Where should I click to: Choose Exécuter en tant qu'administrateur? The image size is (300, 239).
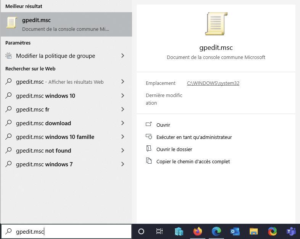pyautogui.click(x=194, y=137)
